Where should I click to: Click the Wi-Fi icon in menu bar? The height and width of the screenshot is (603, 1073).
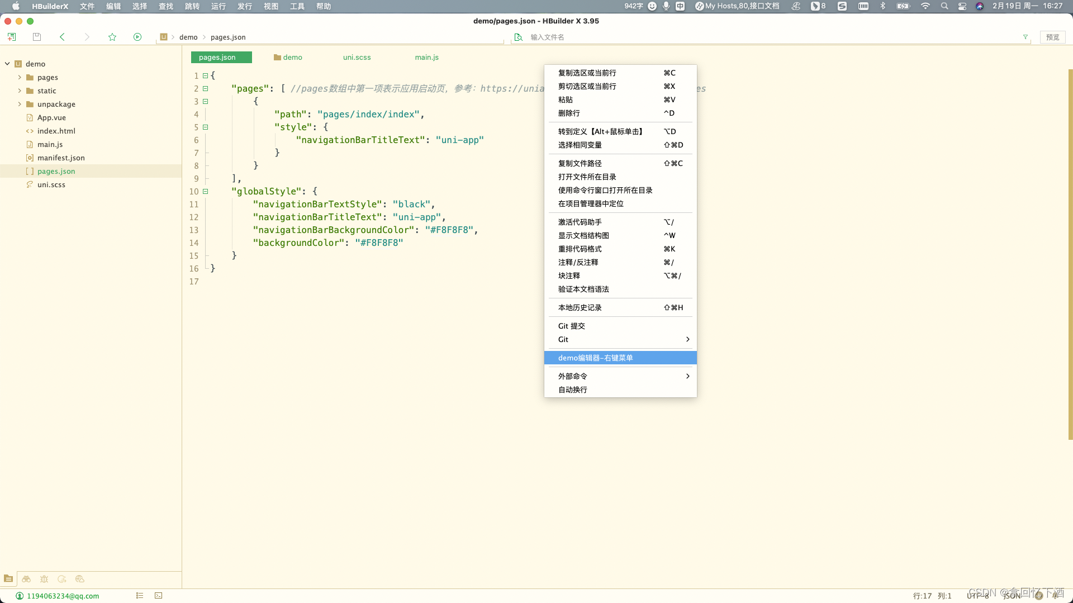[925, 6]
